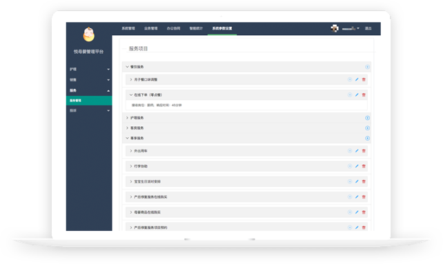Click the 服务项目 heading
The image size is (443, 264).
coord(139,48)
